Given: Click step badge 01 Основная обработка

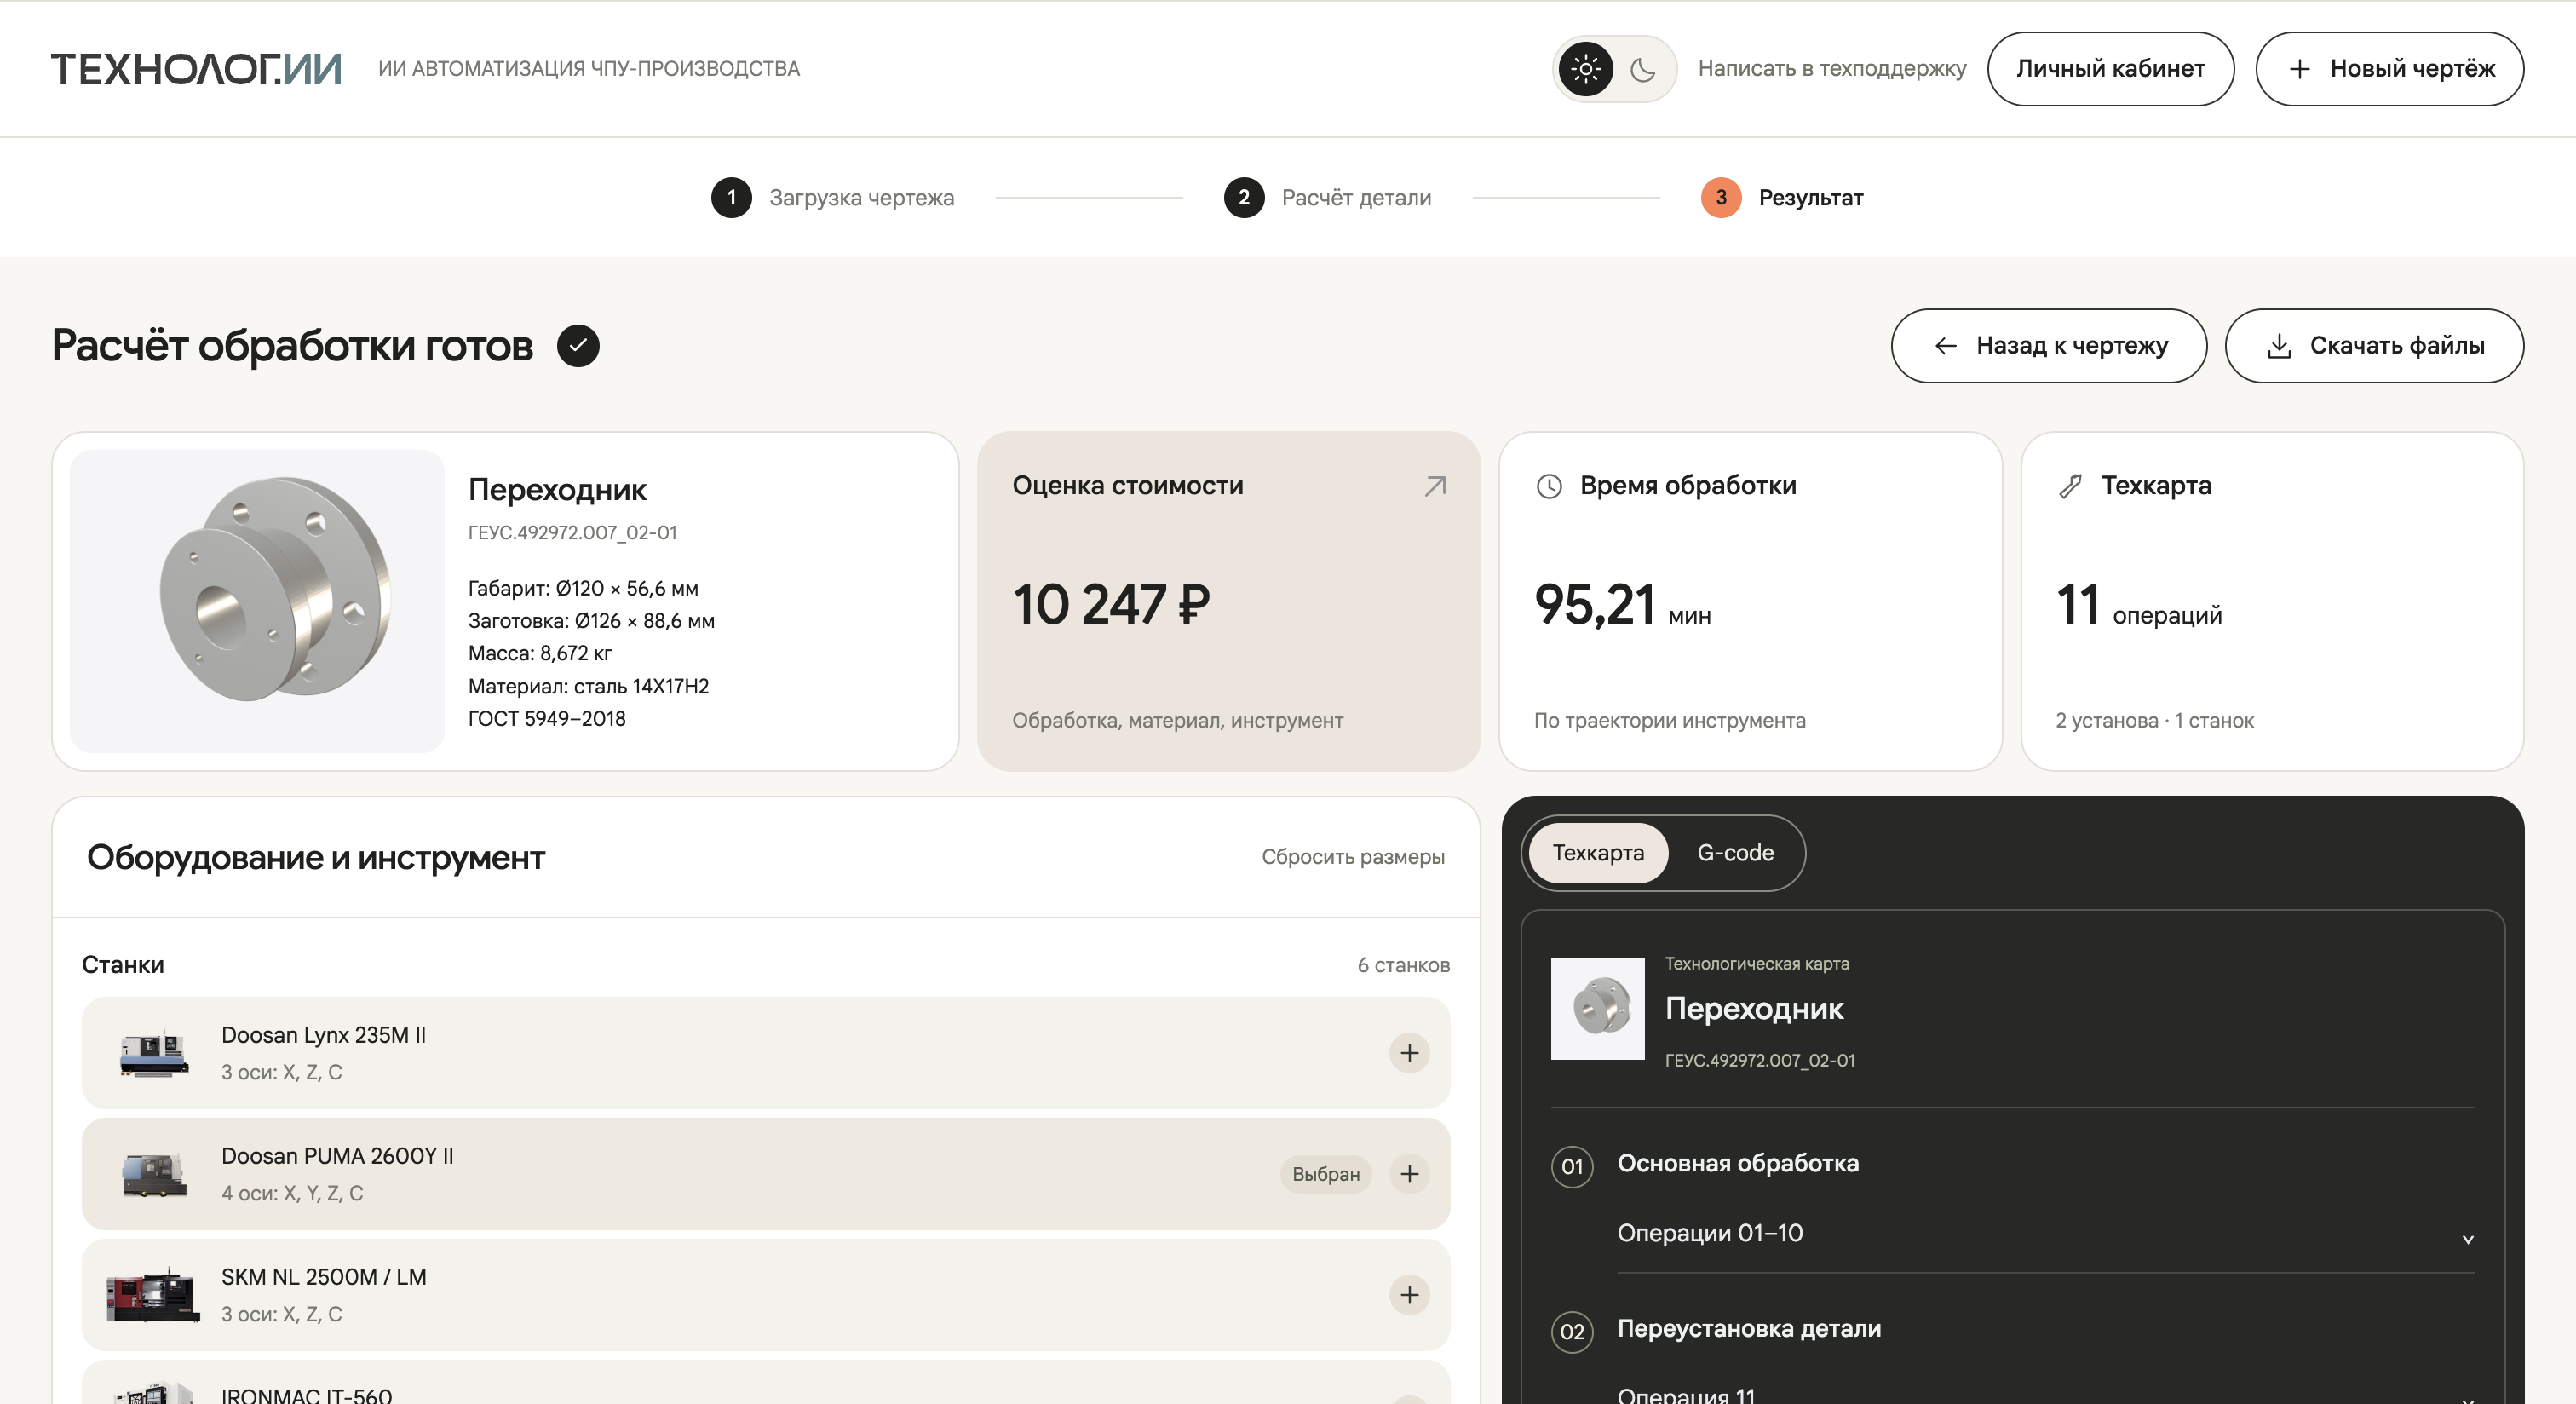Looking at the screenshot, I should click(1572, 1167).
